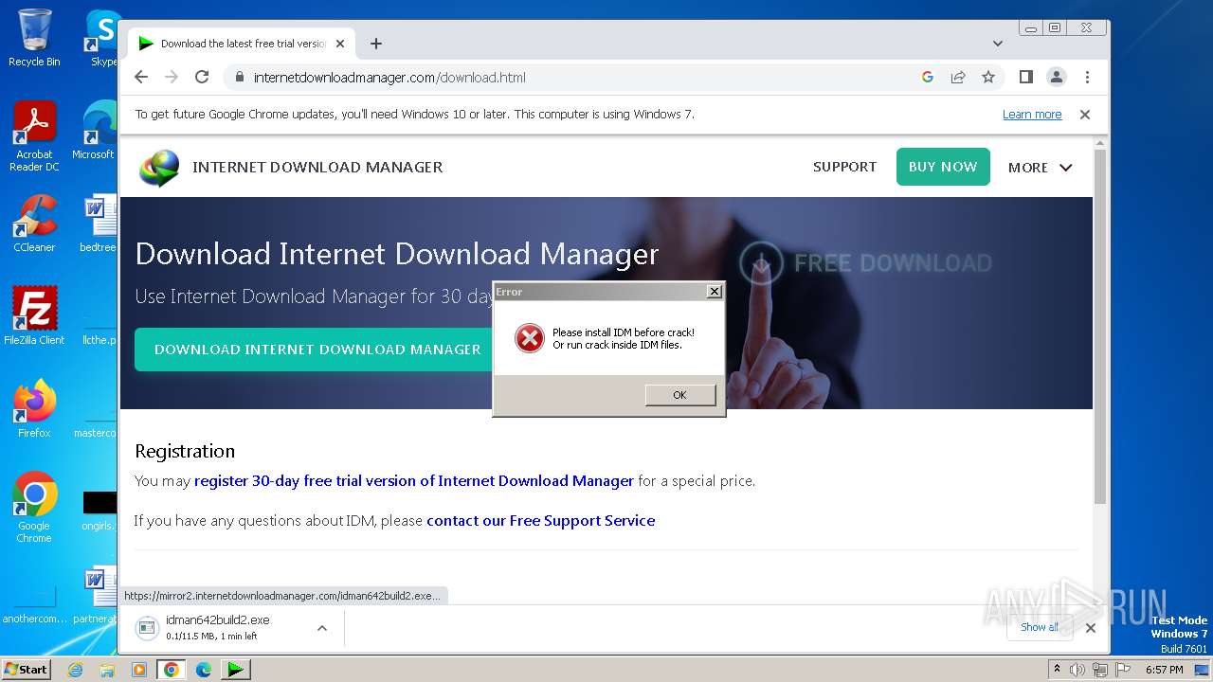Open the media player taskbar icon
Image resolution: width=1213 pixels, height=682 pixels.
tap(139, 670)
